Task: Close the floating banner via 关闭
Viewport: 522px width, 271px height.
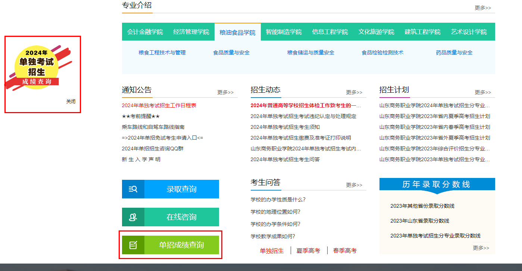Action: click(x=71, y=101)
